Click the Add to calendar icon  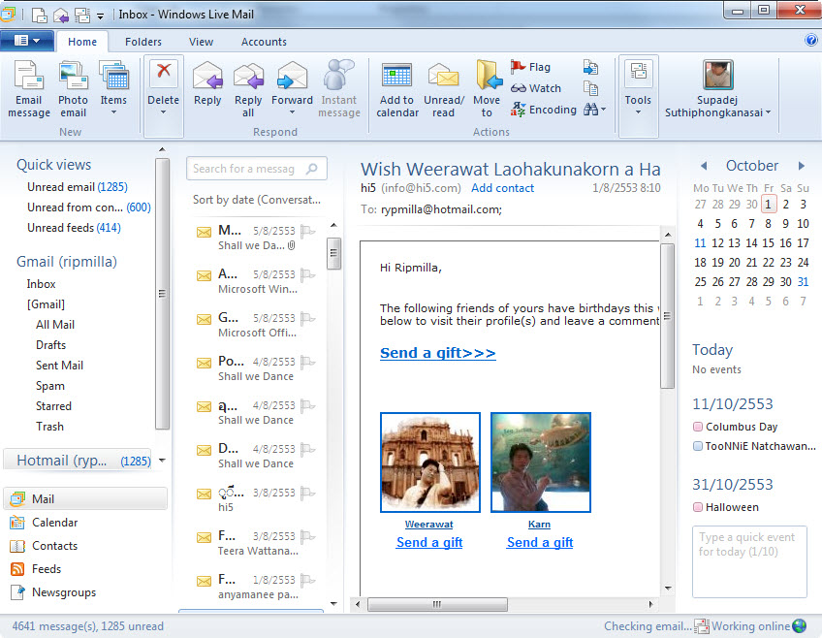(x=397, y=77)
